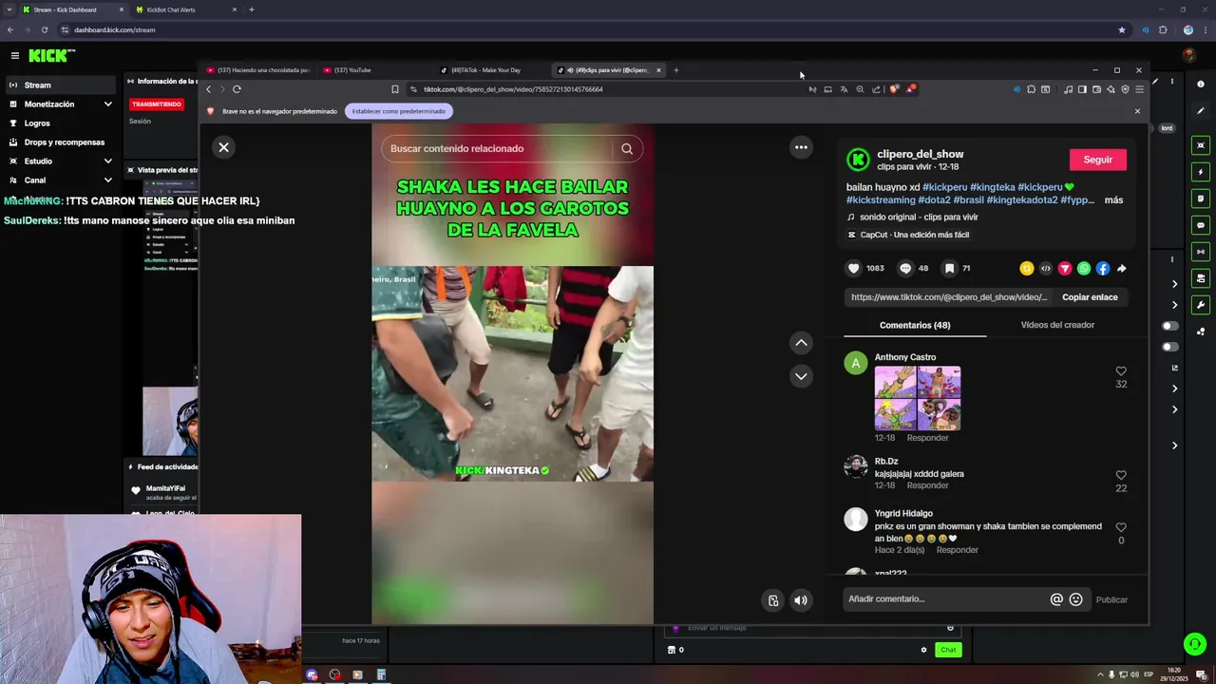Click Copiar enlace button
1216x684 pixels.
[x=1090, y=297]
